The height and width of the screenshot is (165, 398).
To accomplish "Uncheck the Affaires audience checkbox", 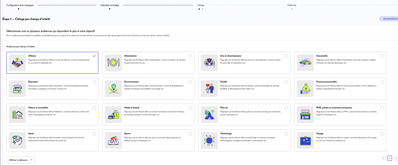I will pos(94,56).
